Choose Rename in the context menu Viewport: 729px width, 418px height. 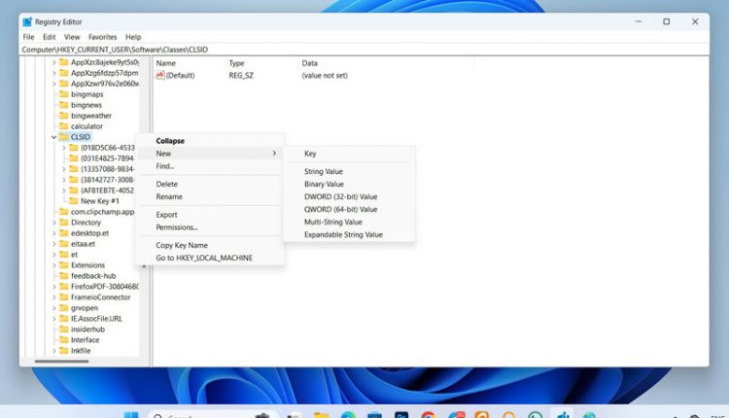[x=210, y=196]
